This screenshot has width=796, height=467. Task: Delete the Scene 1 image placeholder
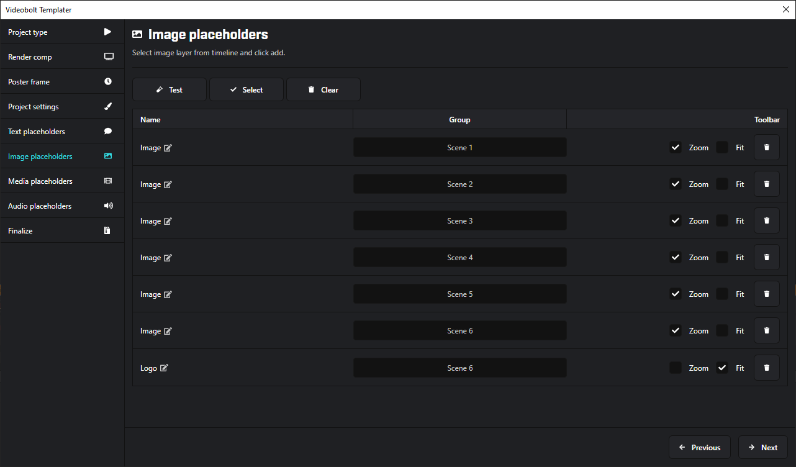pyautogui.click(x=766, y=148)
